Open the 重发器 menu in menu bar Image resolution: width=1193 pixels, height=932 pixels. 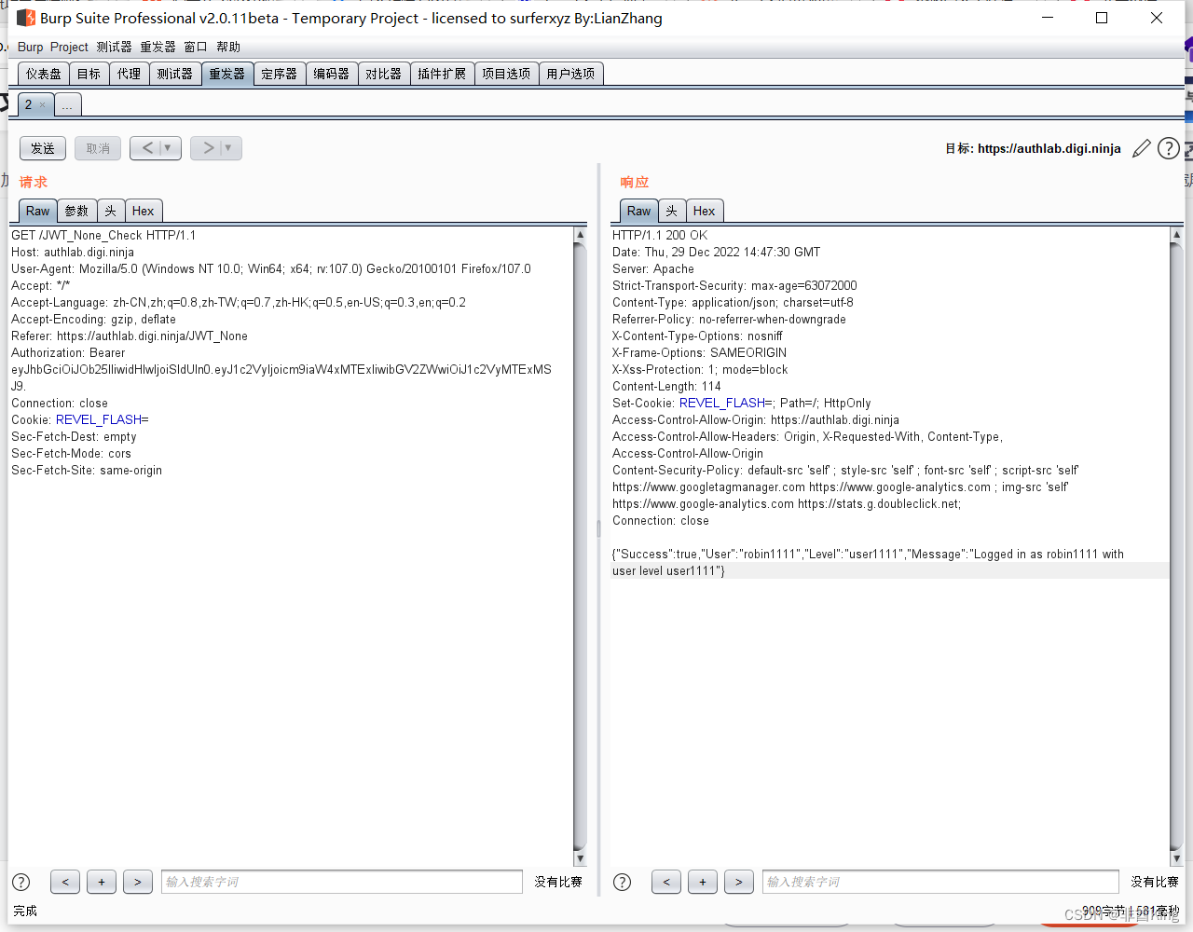tap(158, 47)
